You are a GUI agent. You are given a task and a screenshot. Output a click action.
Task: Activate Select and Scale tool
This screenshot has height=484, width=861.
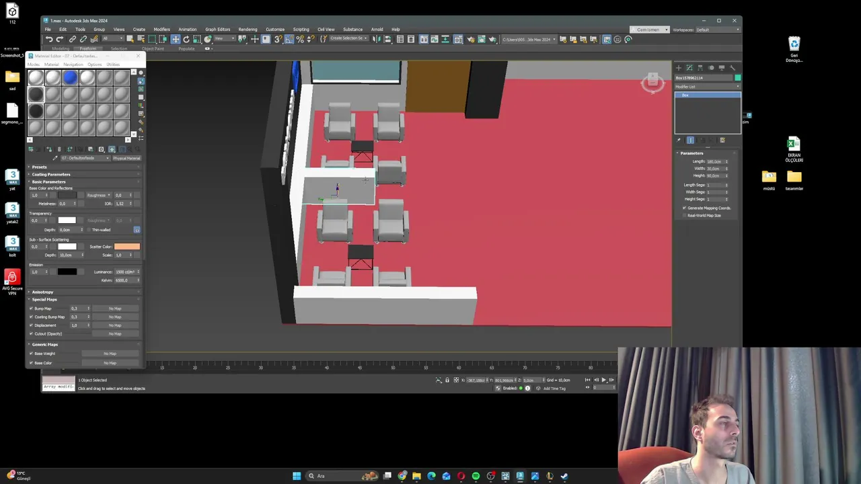pos(197,39)
